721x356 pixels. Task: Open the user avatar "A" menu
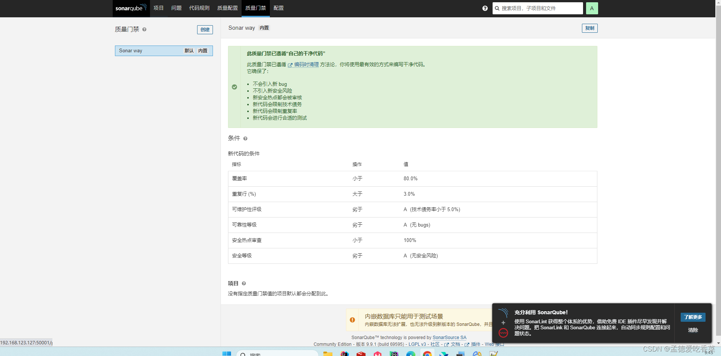(592, 8)
